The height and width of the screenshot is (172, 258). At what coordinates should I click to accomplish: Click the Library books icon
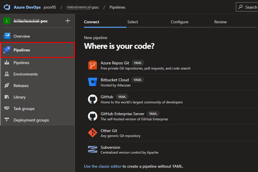click(x=7, y=97)
